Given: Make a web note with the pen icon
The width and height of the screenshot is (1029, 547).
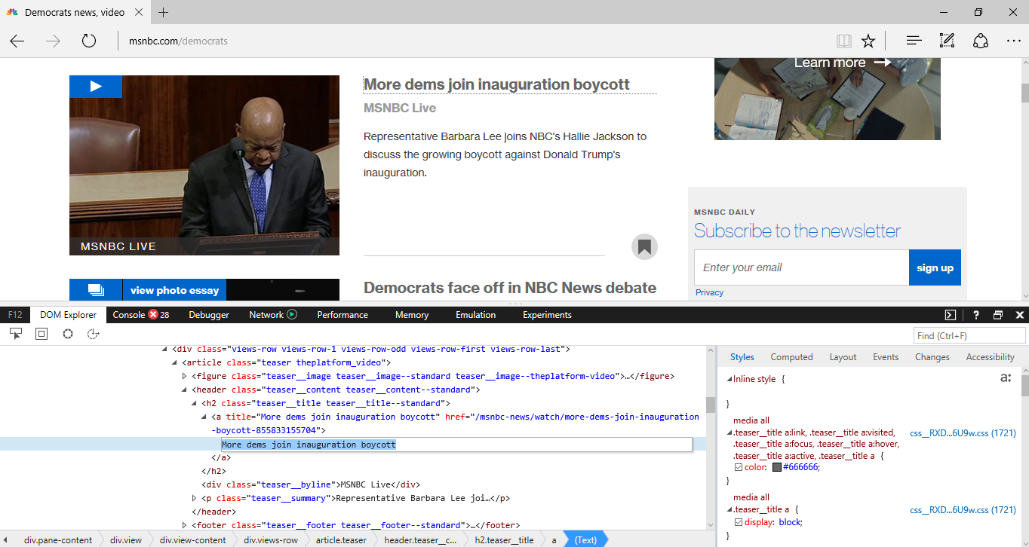Looking at the screenshot, I should [947, 41].
